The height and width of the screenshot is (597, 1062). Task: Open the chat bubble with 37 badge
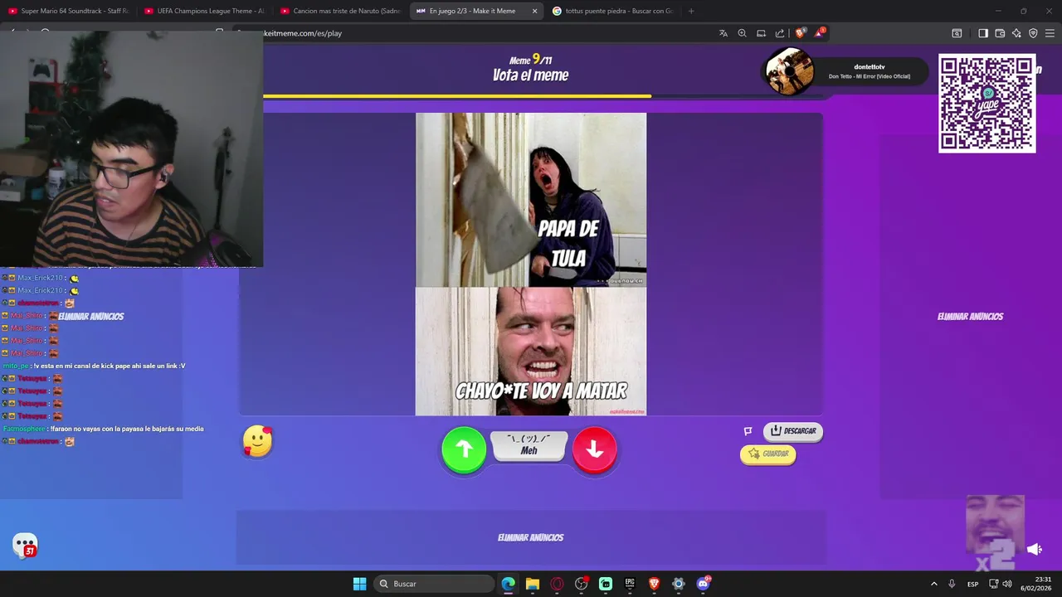click(25, 545)
